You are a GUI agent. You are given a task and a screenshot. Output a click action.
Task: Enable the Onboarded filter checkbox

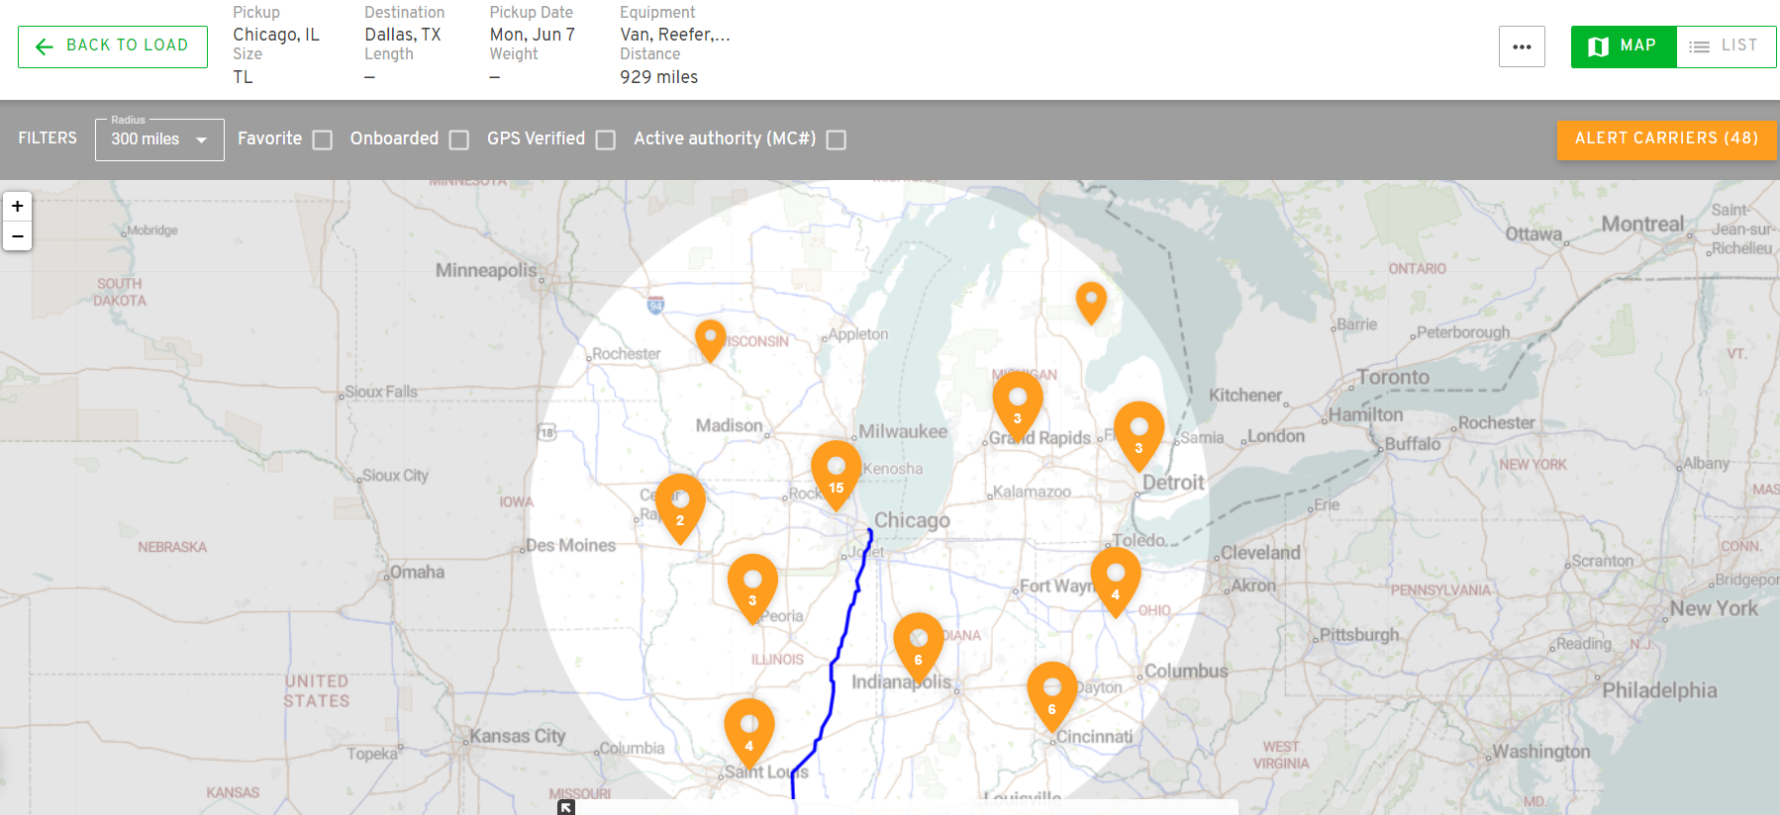point(459,140)
